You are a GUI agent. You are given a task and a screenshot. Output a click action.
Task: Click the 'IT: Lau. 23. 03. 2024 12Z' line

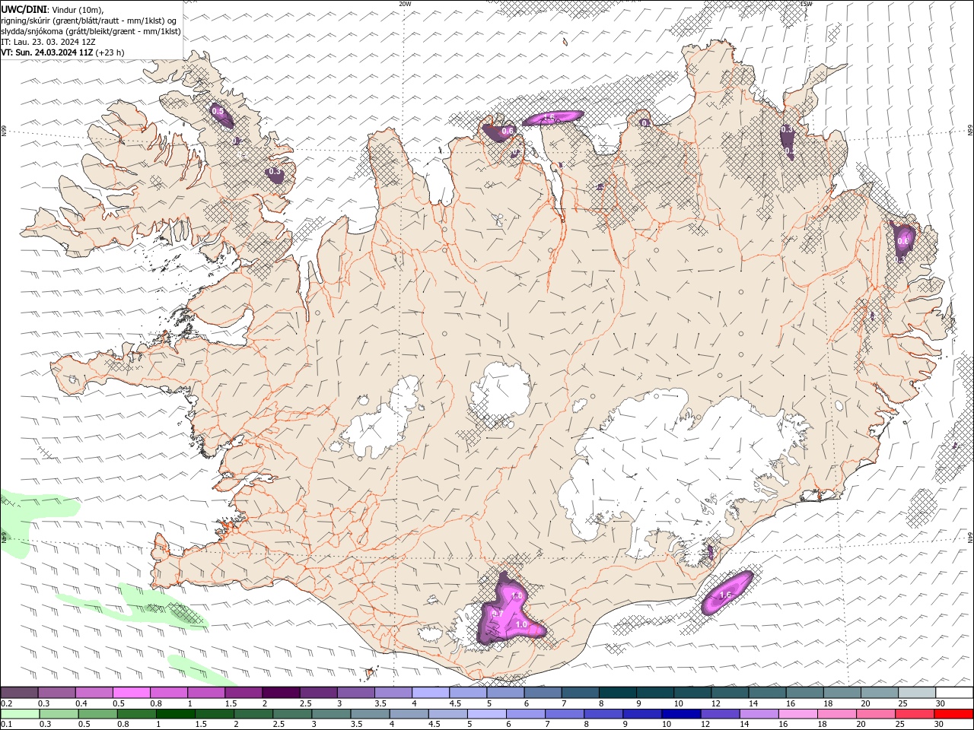pyautogui.click(x=48, y=42)
